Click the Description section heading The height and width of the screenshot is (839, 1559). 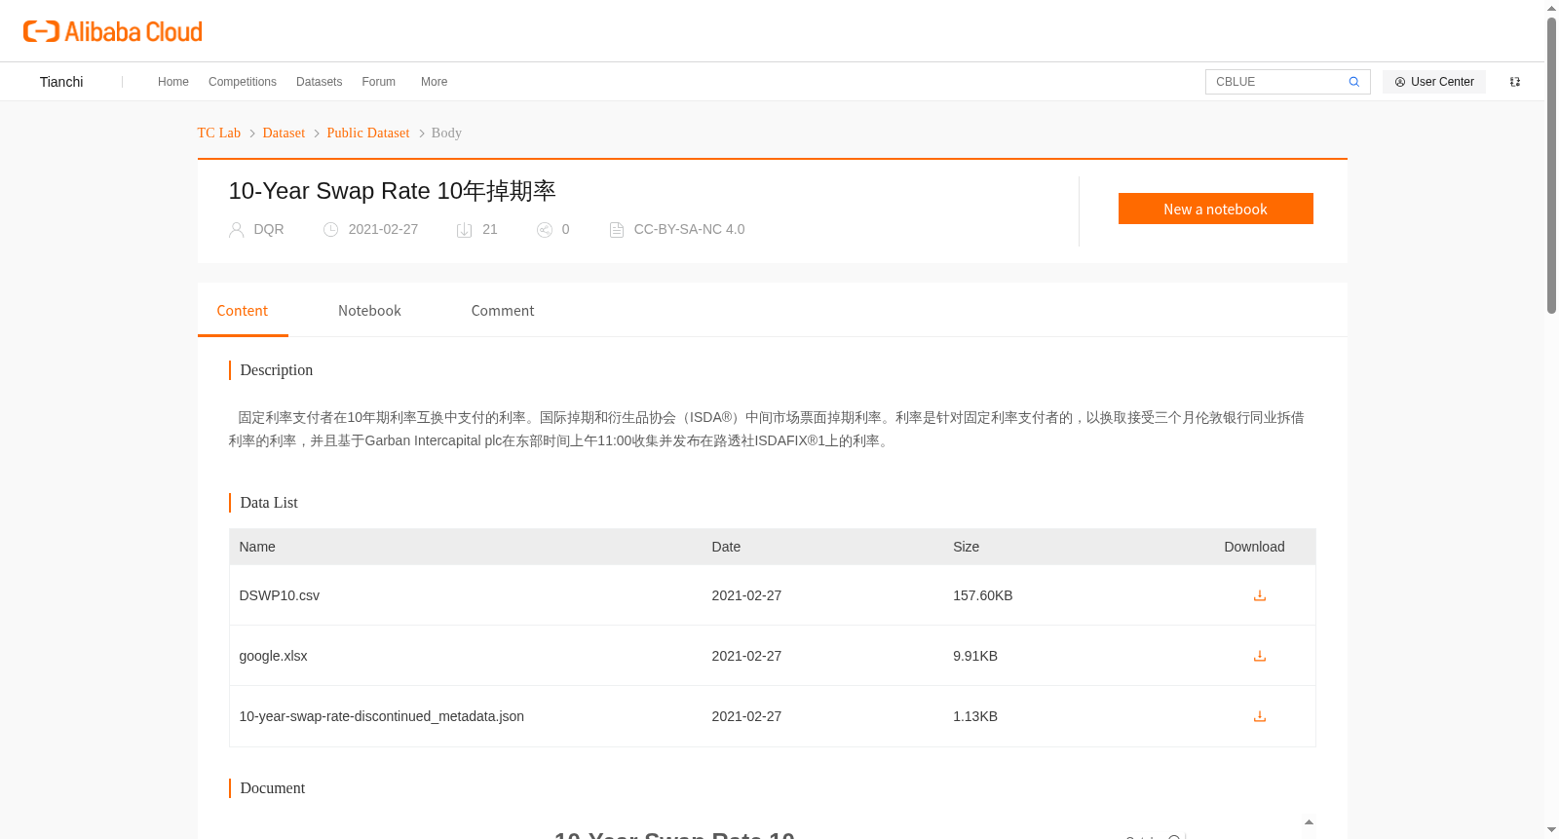click(x=277, y=370)
